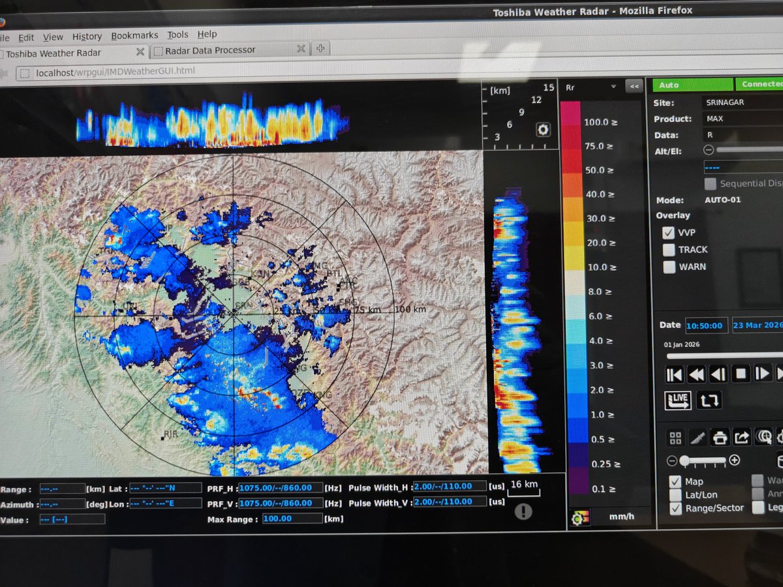Check the Sequential Display checkbox
The height and width of the screenshot is (587, 783).
pos(710,183)
